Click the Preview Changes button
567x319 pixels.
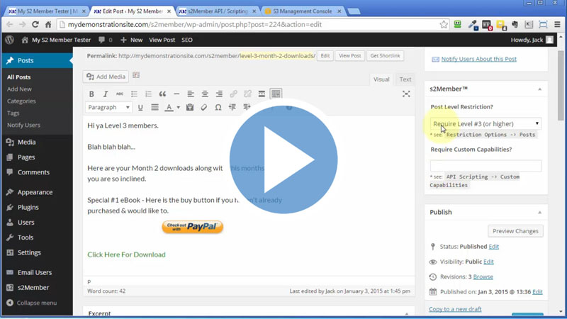(x=515, y=230)
